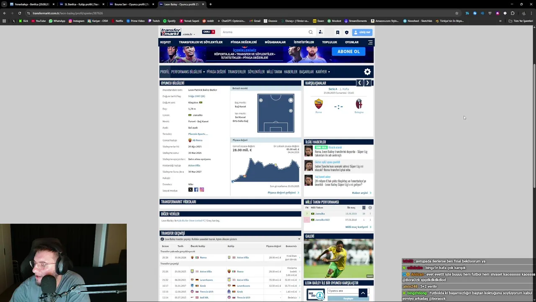Click the scroll-to-top arrow button
536x302 pixels.
coord(363,293)
